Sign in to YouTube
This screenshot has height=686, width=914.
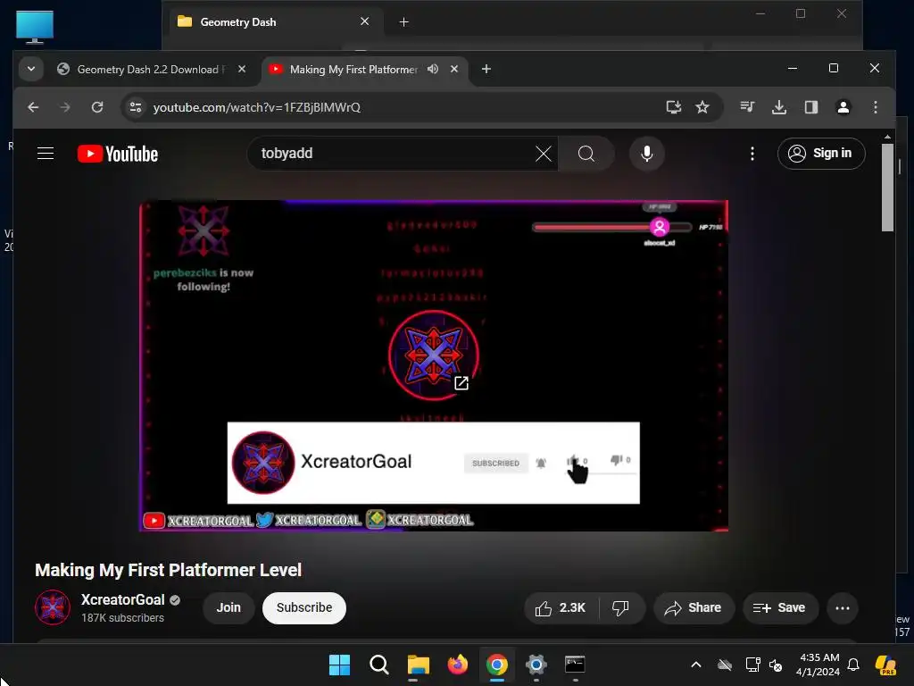point(821,154)
